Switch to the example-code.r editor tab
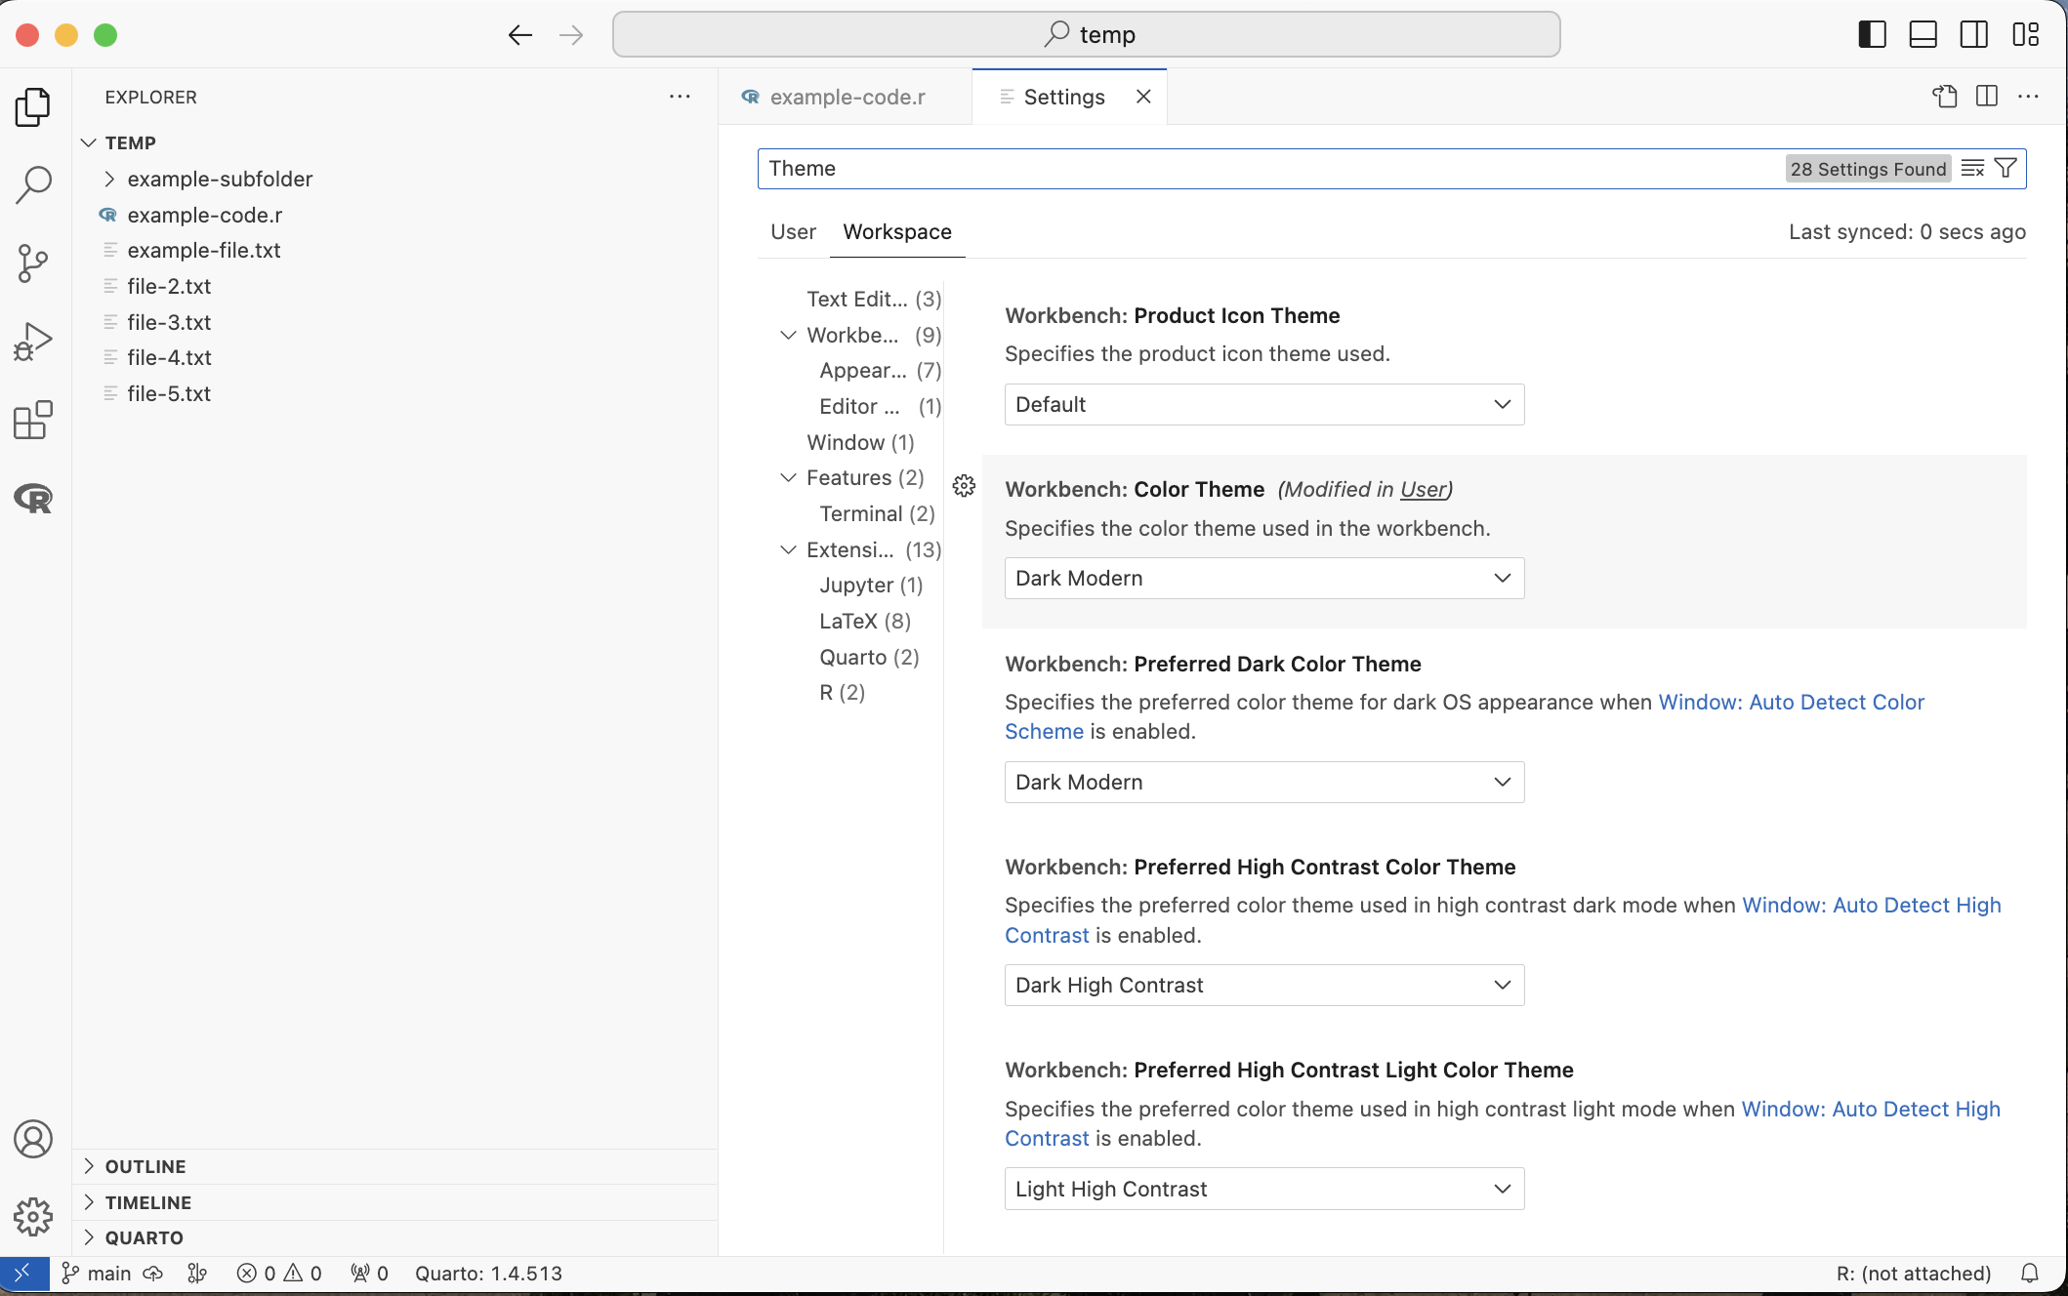This screenshot has height=1296, width=2068. 846,98
